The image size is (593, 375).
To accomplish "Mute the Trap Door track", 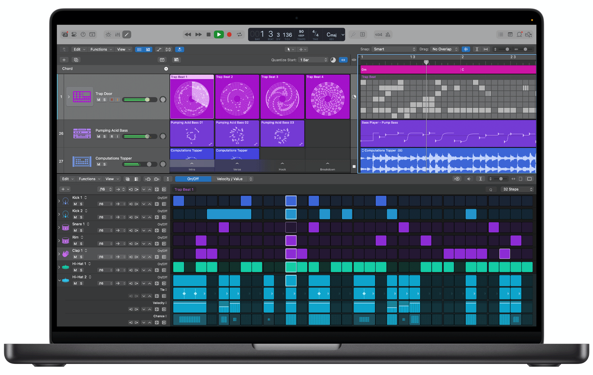I will click(x=99, y=100).
